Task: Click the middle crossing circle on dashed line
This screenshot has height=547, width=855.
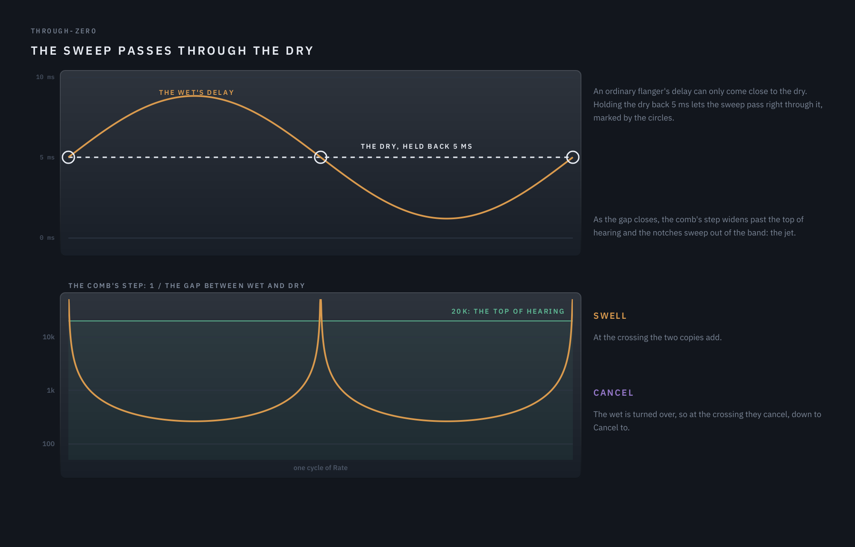Action: coord(321,157)
